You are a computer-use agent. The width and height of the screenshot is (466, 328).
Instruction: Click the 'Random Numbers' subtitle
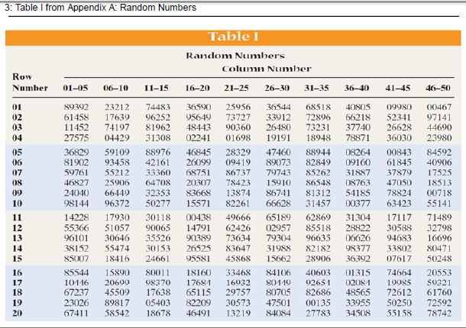[235, 56]
